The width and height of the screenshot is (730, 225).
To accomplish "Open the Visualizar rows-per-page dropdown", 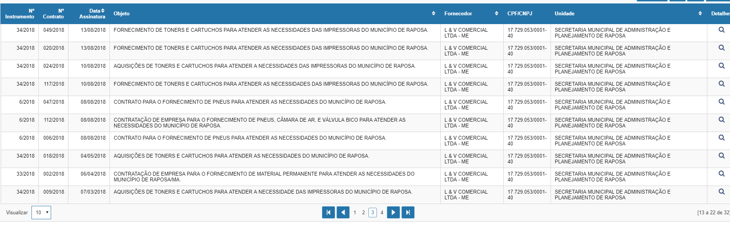I will (x=41, y=212).
